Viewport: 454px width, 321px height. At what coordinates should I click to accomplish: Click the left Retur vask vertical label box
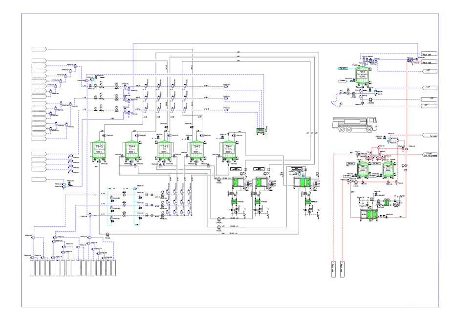click(x=334, y=269)
